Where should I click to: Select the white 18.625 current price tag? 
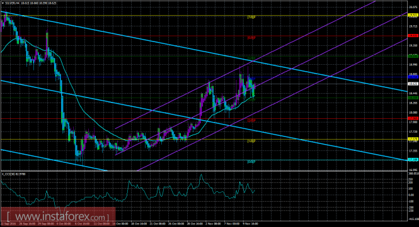(413, 84)
